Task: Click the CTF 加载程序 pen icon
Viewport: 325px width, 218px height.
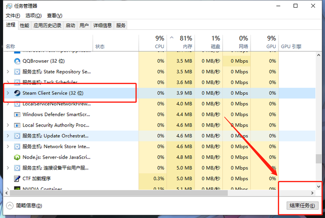Action: click(x=17, y=179)
